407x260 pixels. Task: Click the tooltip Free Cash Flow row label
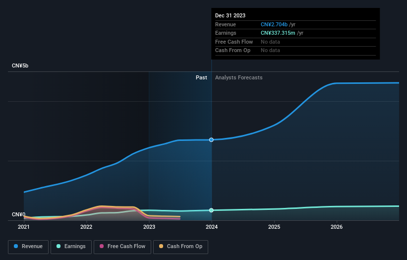pos(234,42)
